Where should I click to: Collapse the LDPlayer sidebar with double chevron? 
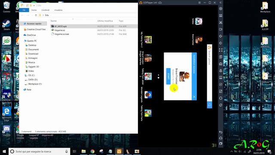[x=220, y=3]
